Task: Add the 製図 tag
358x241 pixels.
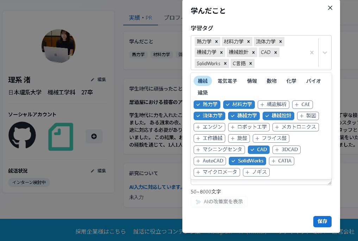Action: point(308,116)
